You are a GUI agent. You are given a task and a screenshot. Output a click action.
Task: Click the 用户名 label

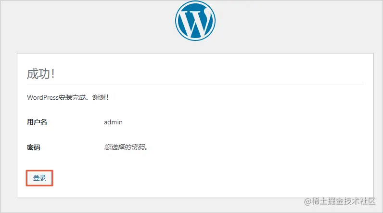coord(37,122)
